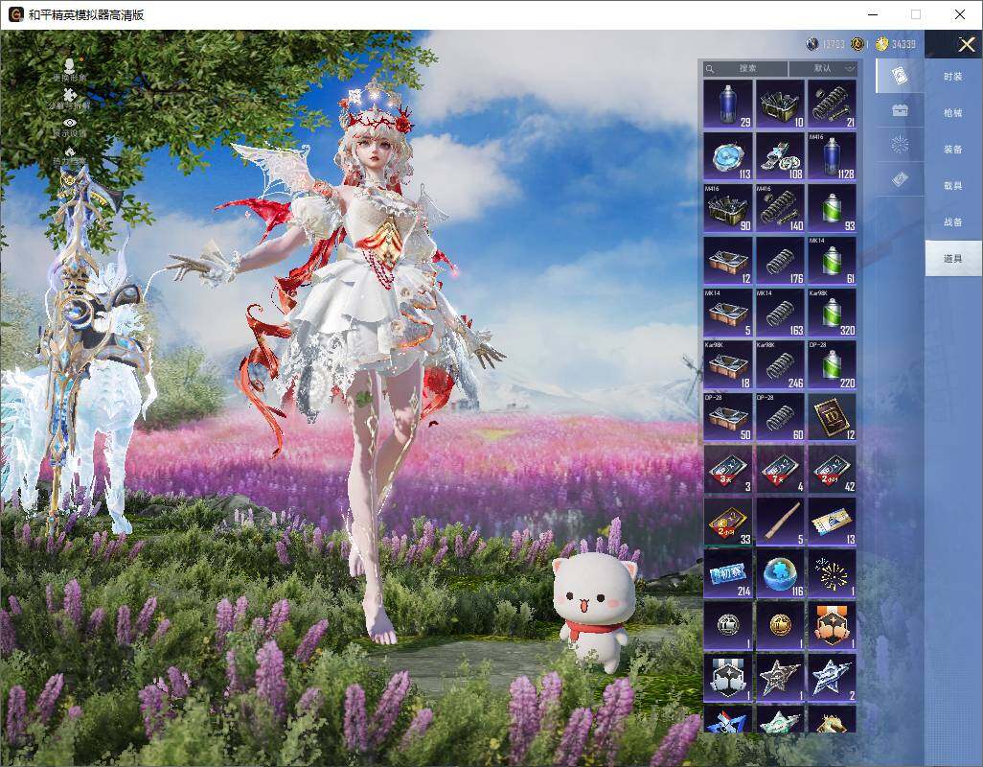This screenshot has width=983, height=767.
Task: Select the gold 2-hour card with count 33
Action: (x=728, y=522)
